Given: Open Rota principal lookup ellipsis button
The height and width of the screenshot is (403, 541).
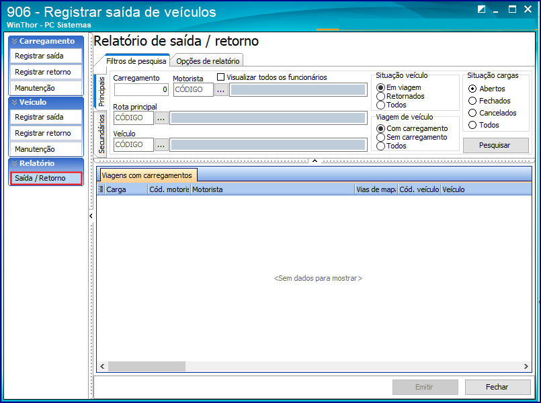Looking at the screenshot, I should tap(161, 118).
